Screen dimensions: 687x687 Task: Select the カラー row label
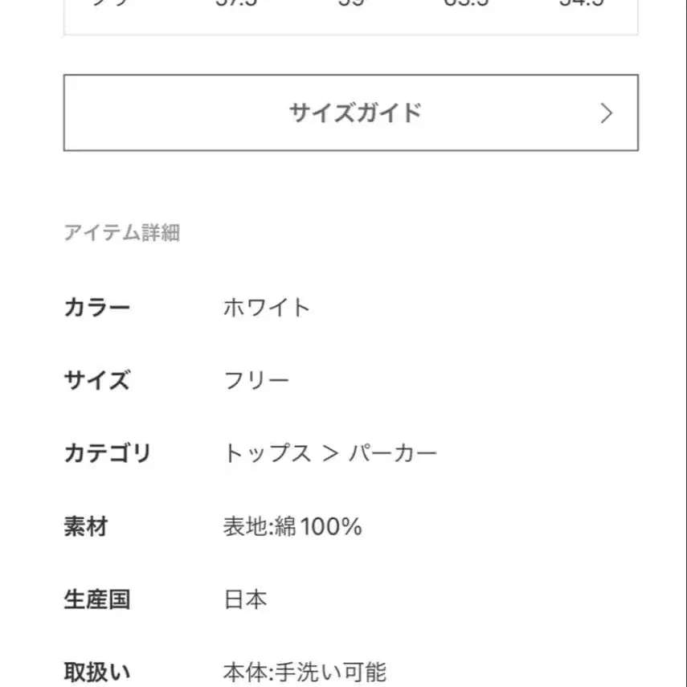click(96, 306)
